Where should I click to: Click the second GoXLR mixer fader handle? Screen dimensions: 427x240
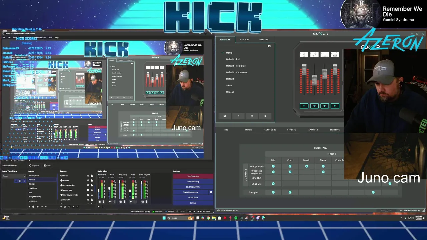click(x=314, y=80)
